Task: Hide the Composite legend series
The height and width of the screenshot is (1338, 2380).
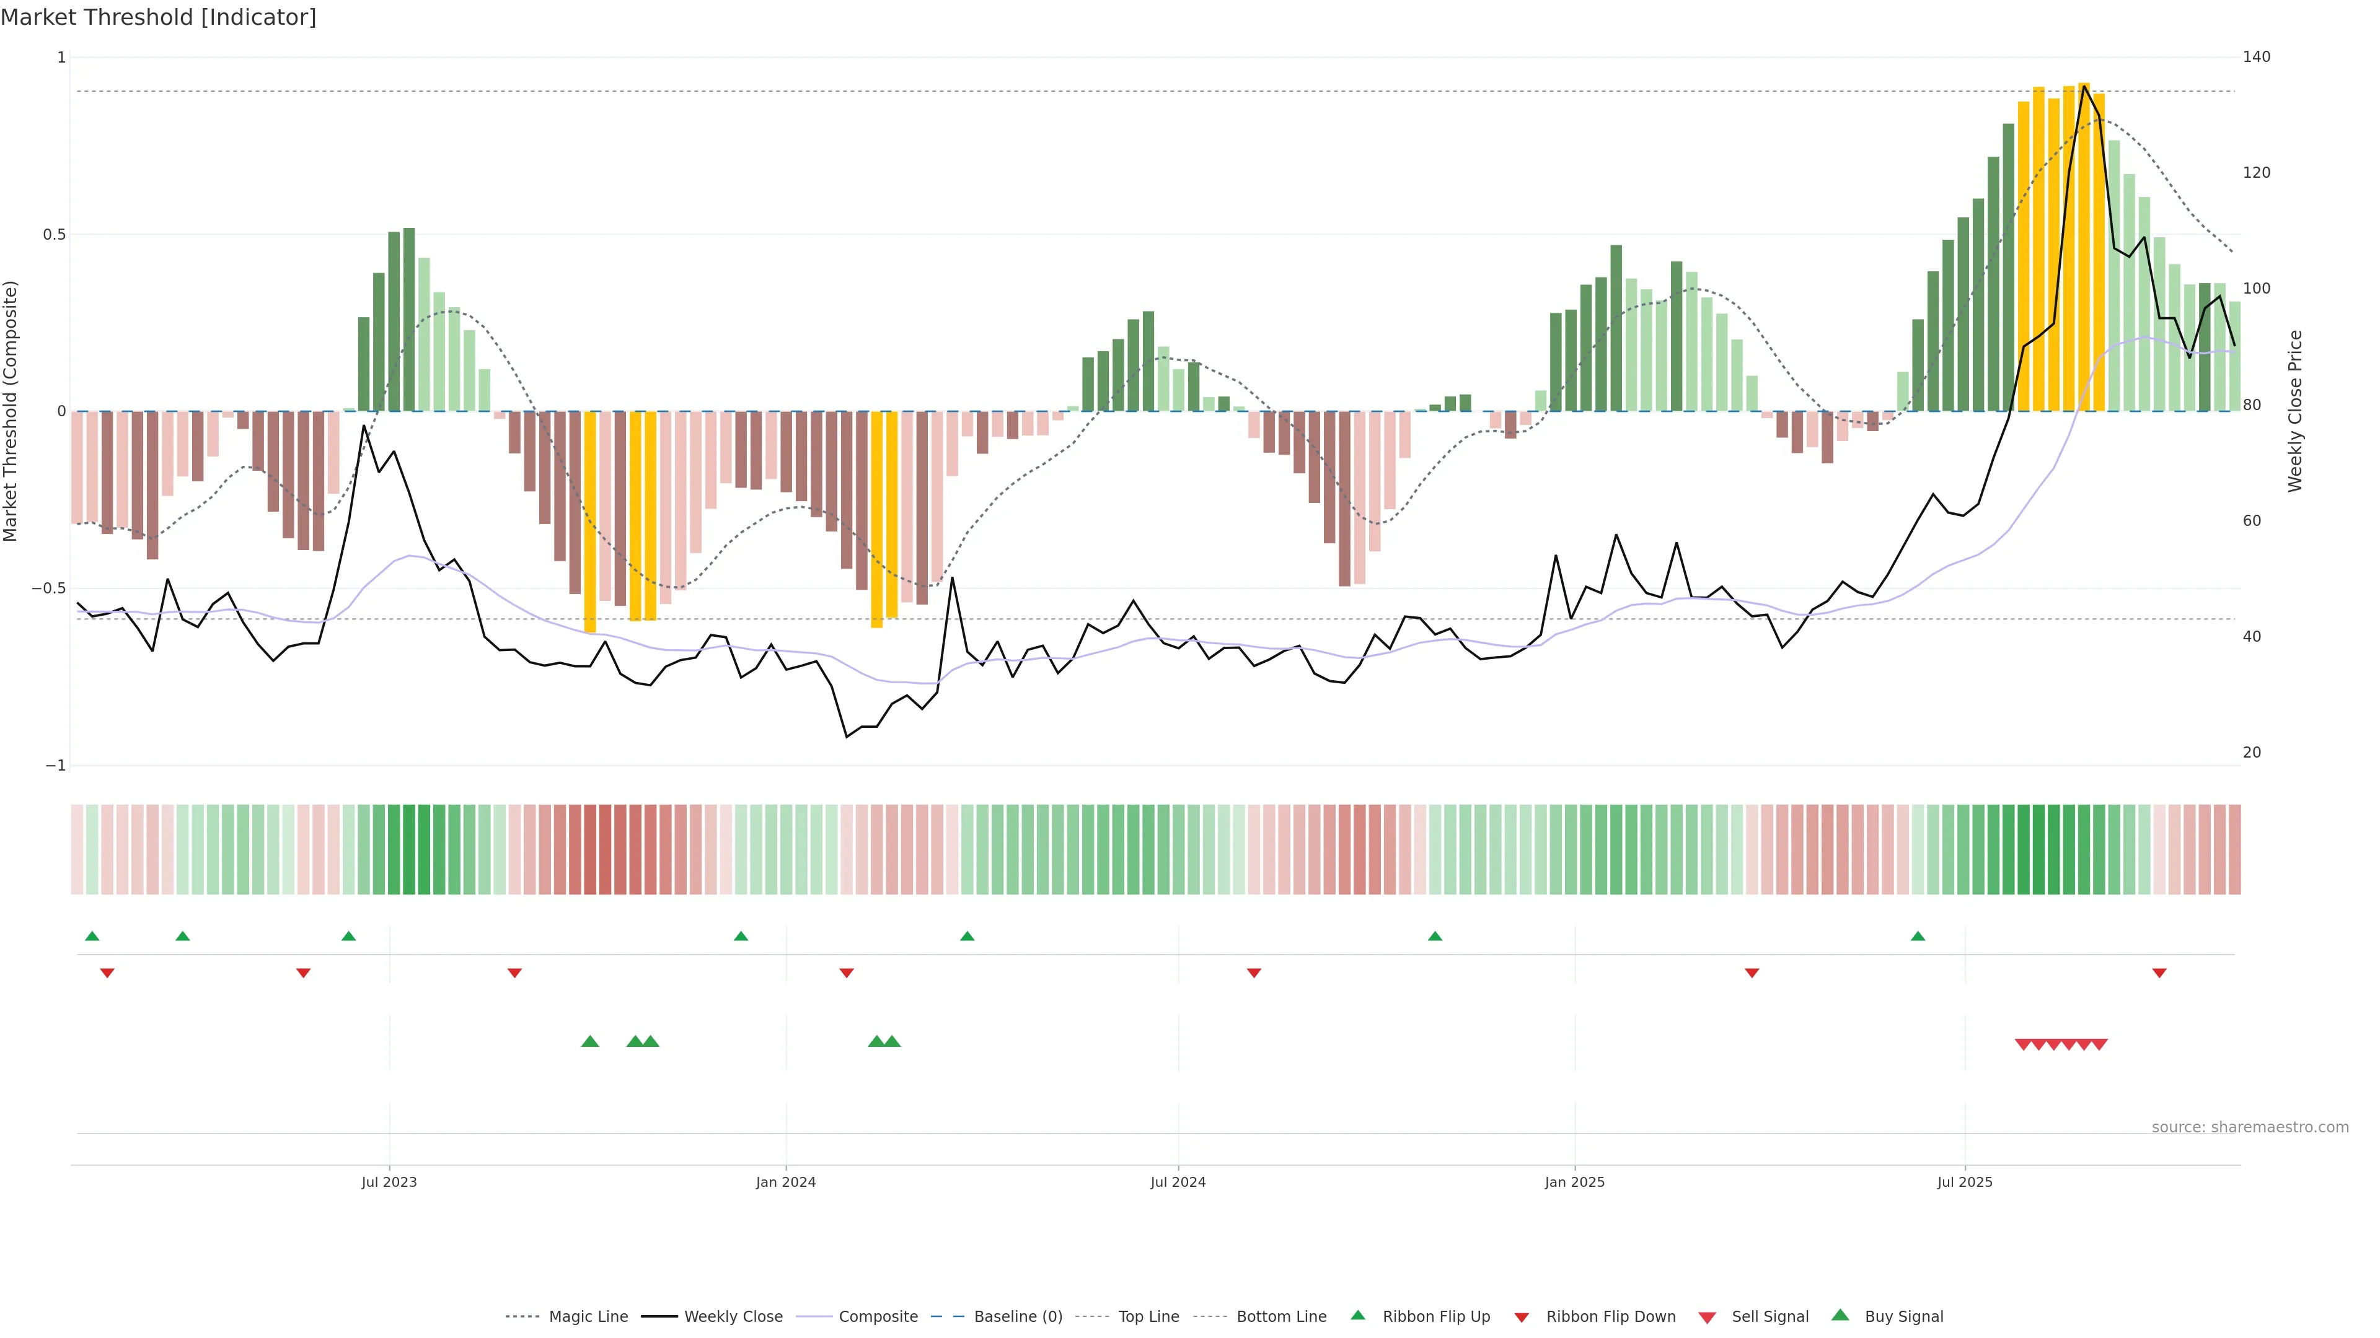Action: coord(878,1317)
